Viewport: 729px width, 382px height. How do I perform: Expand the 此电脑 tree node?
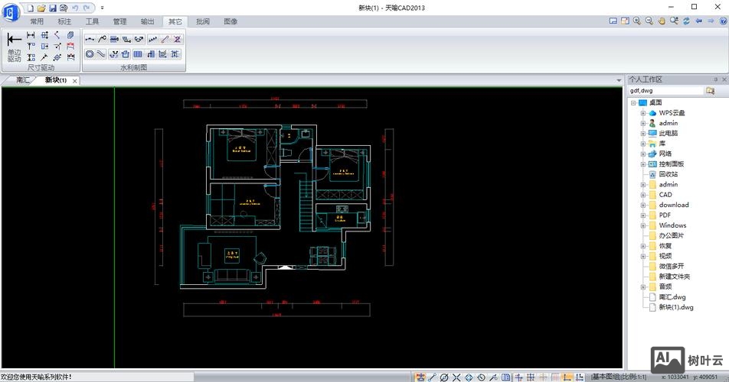(643, 134)
